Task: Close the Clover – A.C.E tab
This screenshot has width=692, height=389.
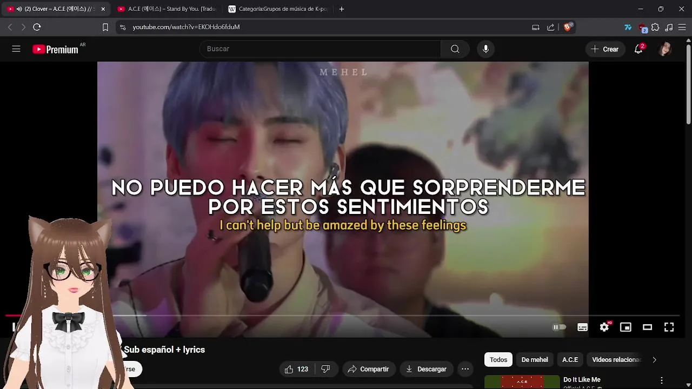Action: [x=103, y=9]
